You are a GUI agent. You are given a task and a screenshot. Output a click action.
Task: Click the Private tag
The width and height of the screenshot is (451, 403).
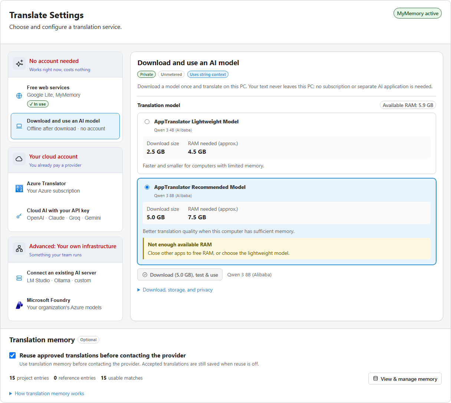pos(147,74)
